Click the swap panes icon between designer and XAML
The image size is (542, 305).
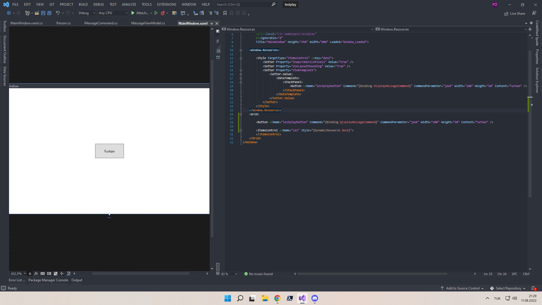click(218, 41)
